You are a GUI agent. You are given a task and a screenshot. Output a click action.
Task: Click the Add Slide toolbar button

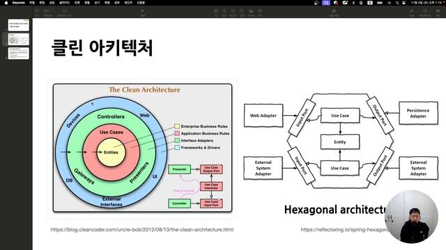point(65,12)
